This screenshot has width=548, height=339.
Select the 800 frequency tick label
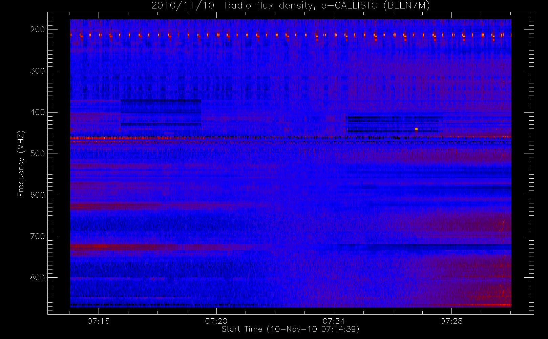pyautogui.click(x=37, y=278)
